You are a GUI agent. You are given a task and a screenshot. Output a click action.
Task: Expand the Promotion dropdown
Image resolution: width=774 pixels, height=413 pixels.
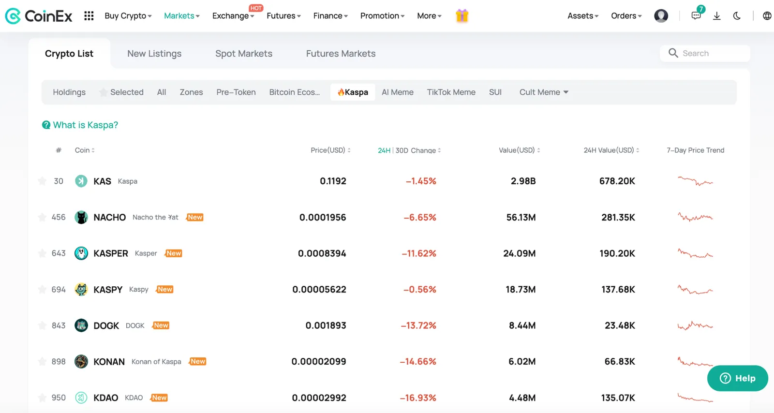click(382, 16)
